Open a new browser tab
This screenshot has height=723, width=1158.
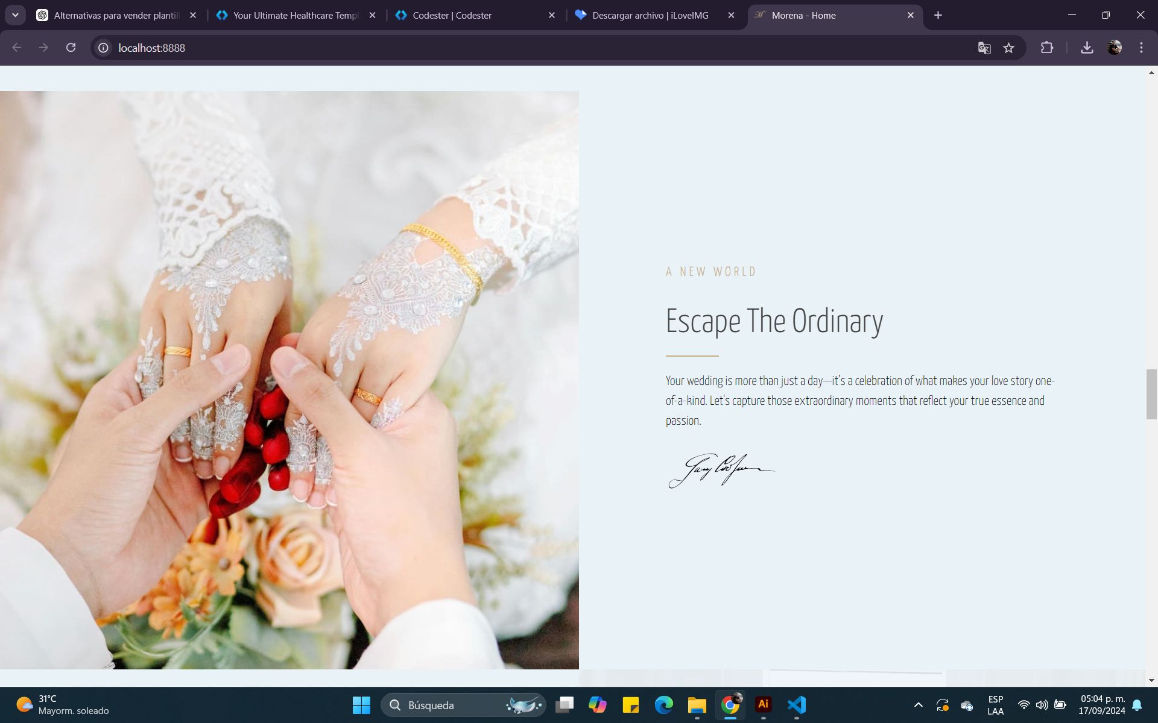938,15
